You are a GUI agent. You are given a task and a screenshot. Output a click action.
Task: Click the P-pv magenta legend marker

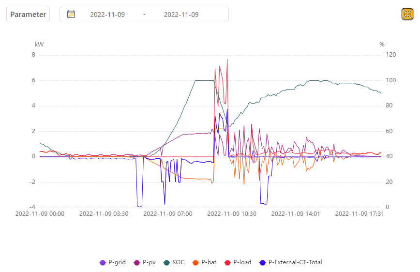coord(137,263)
